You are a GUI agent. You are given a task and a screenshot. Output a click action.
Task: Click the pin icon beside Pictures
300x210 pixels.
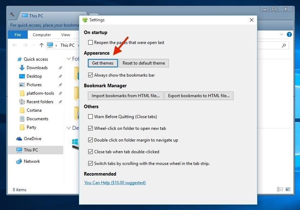(60, 85)
